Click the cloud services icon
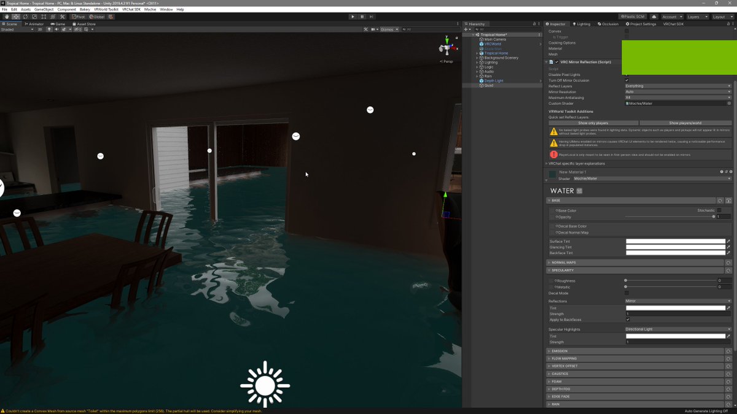Viewport: 737px width, 414px height. tap(654, 17)
